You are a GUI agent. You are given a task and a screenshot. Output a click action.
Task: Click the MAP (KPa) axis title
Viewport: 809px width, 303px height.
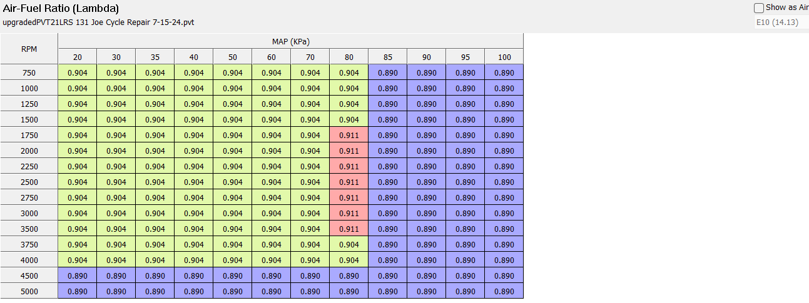(x=290, y=41)
